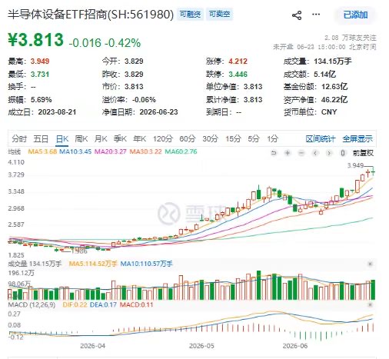Click the MA60:2.76 legend label
This screenshot has height=359, width=389.
[x=181, y=151]
